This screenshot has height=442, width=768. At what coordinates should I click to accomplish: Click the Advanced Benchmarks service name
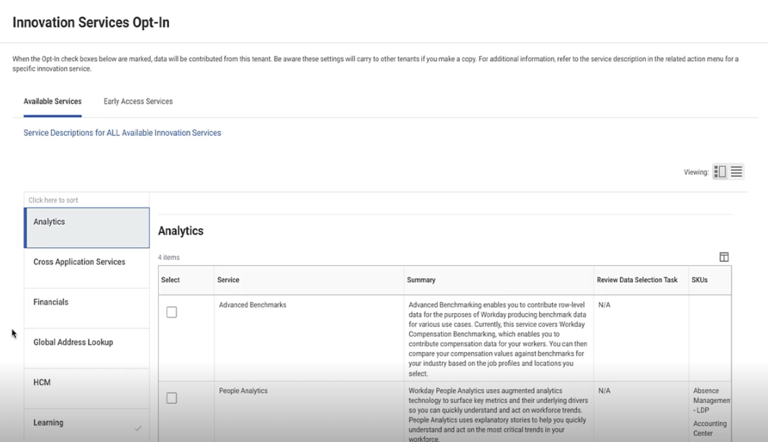point(253,305)
